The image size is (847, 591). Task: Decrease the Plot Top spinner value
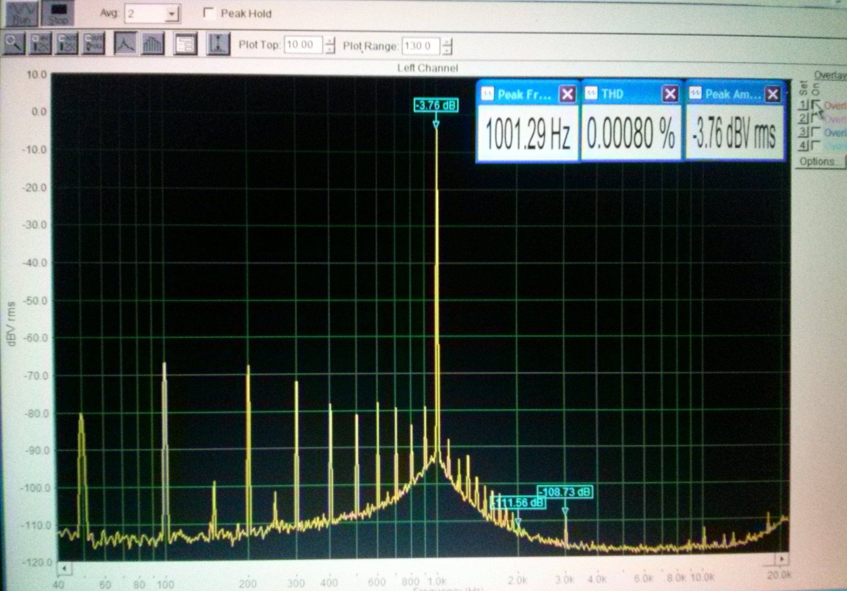click(x=330, y=49)
